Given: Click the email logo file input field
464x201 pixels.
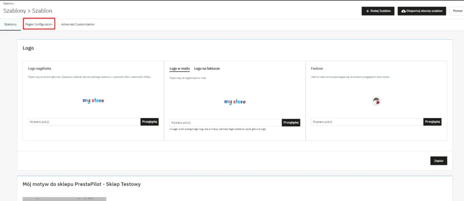Looking at the screenshot, I should click(x=226, y=123).
